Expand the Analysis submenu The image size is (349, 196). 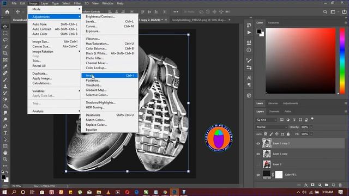click(55, 111)
